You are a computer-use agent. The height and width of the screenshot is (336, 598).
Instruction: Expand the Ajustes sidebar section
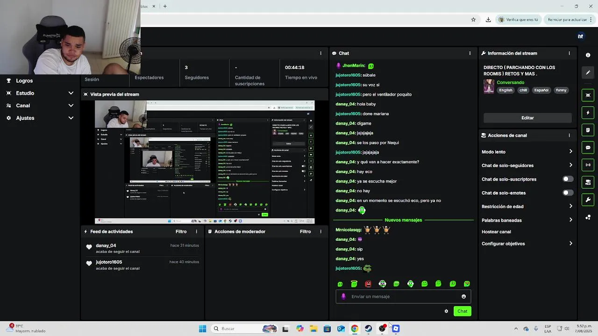point(71,118)
